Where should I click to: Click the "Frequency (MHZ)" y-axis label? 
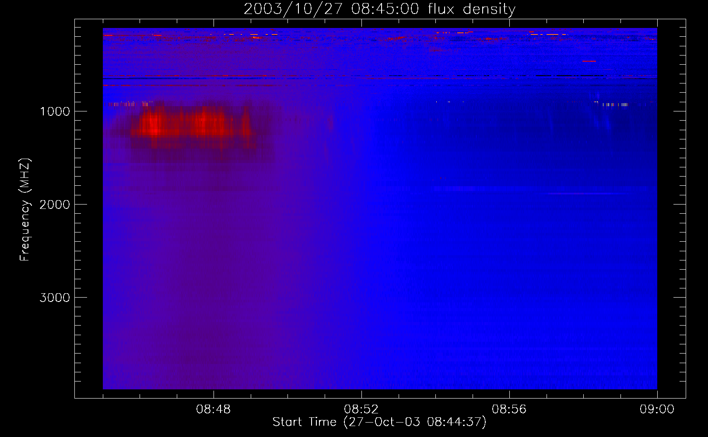click(x=25, y=210)
